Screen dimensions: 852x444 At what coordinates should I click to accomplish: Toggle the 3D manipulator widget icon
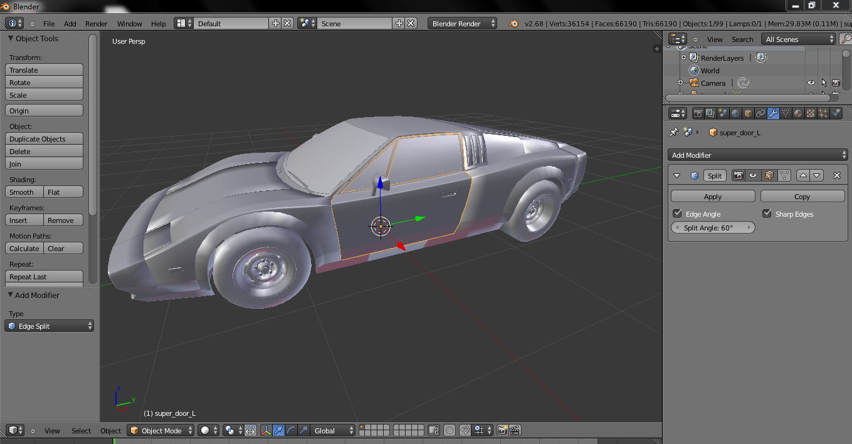click(266, 430)
